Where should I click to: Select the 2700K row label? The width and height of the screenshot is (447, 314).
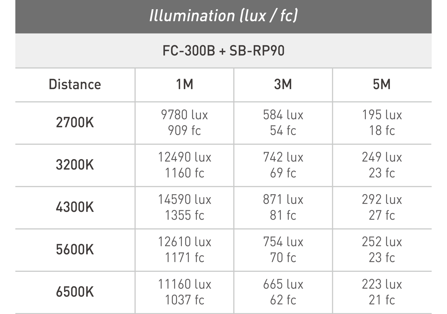[x=75, y=123]
